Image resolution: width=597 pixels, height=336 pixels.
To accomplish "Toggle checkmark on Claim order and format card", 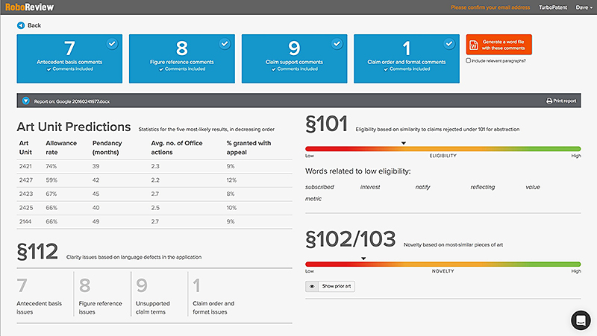I will click(x=448, y=44).
